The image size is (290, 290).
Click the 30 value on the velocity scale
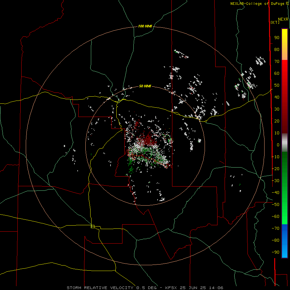click(277, 109)
